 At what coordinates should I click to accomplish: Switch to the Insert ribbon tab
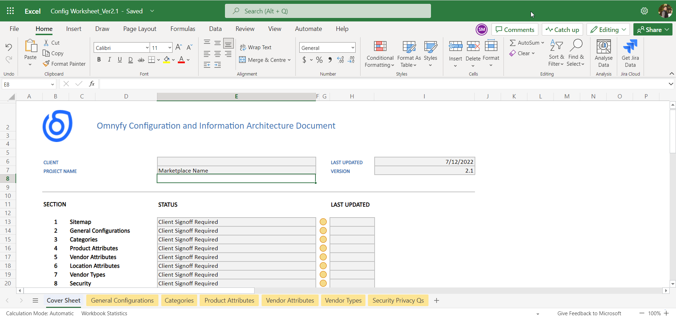(x=74, y=29)
